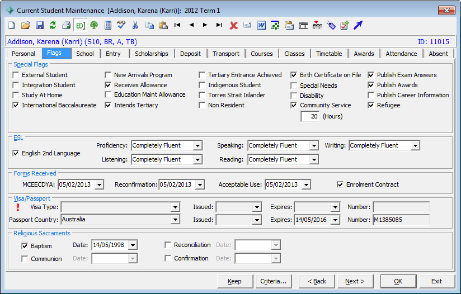The width and height of the screenshot is (461, 294).
Task: Enable the Disability flag
Action: [294, 96]
